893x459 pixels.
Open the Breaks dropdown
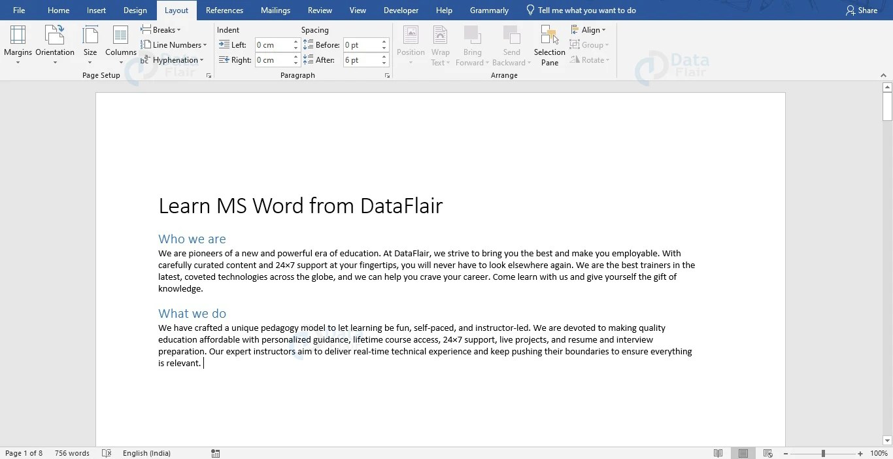pyautogui.click(x=161, y=29)
